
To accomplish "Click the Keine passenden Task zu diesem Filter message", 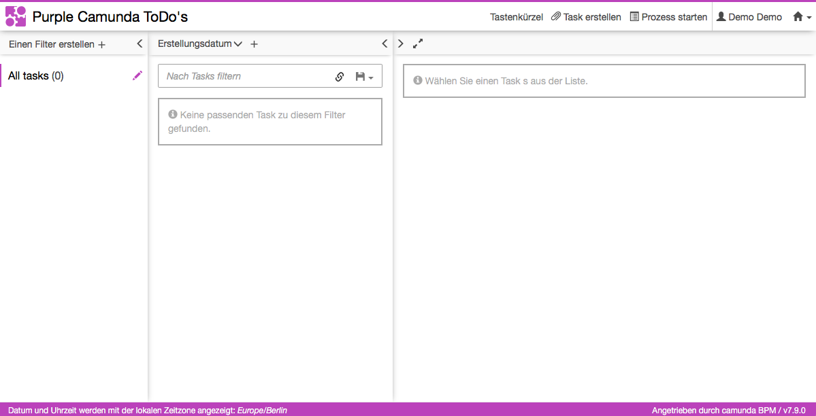I will tap(270, 122).
